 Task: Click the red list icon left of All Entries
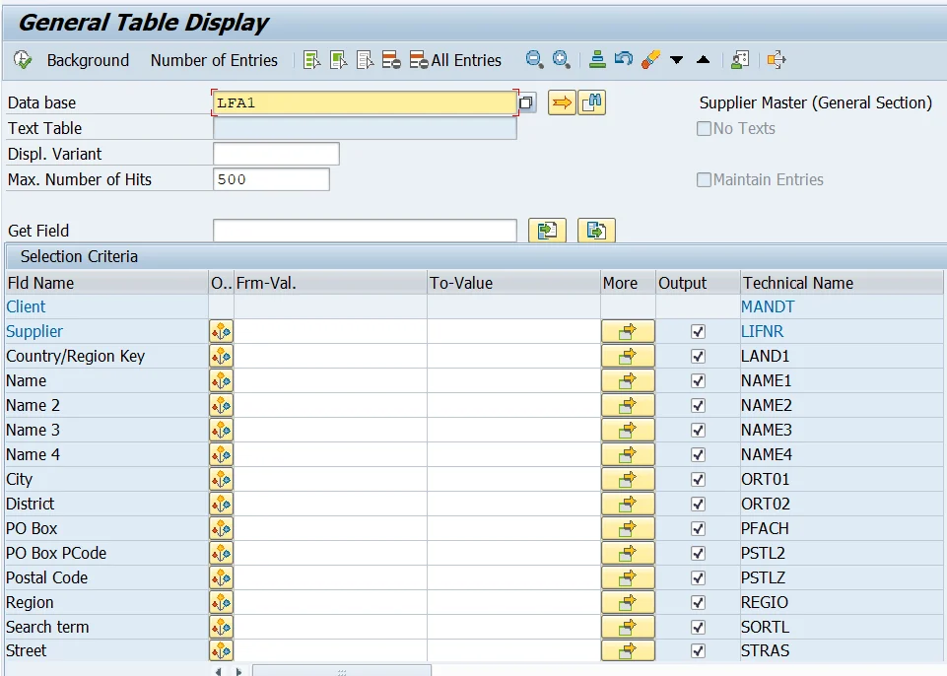[x=418, y=60]
